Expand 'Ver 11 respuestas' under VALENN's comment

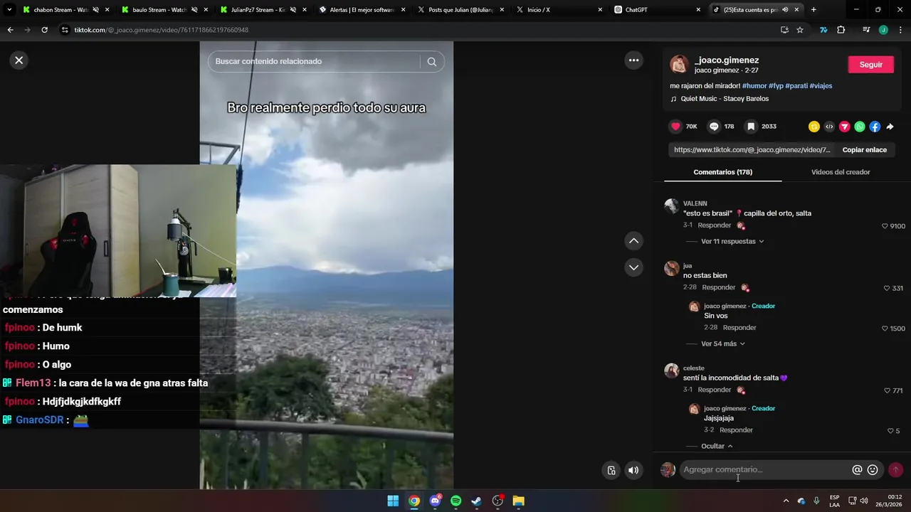[732, 242]
